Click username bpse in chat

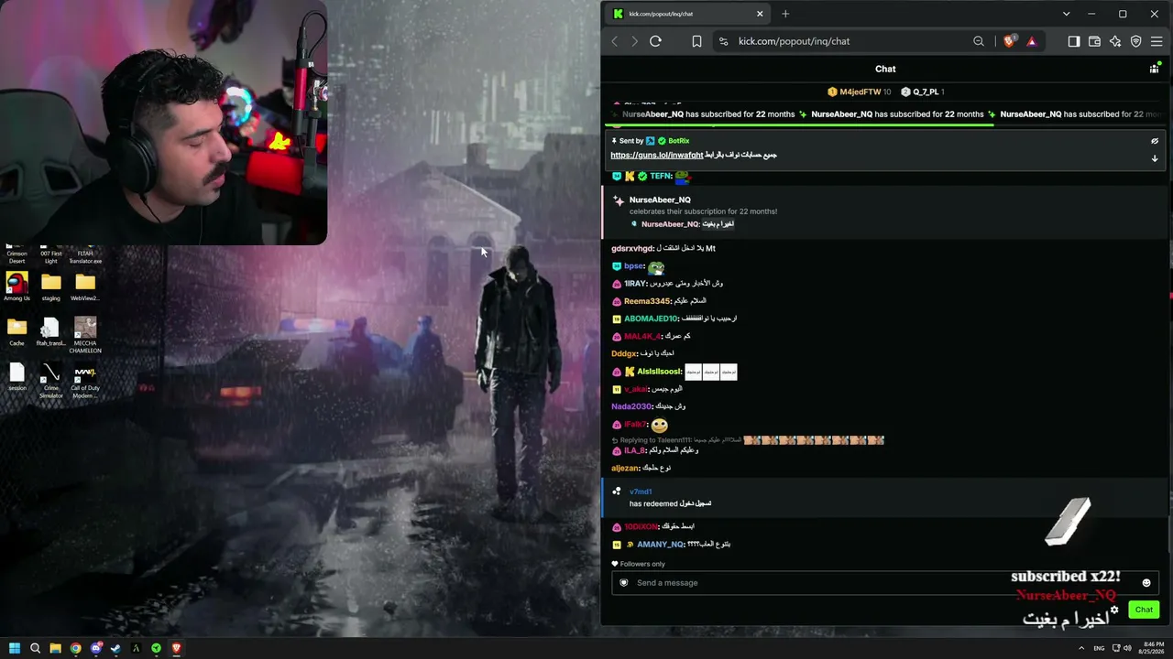[633, 266]
